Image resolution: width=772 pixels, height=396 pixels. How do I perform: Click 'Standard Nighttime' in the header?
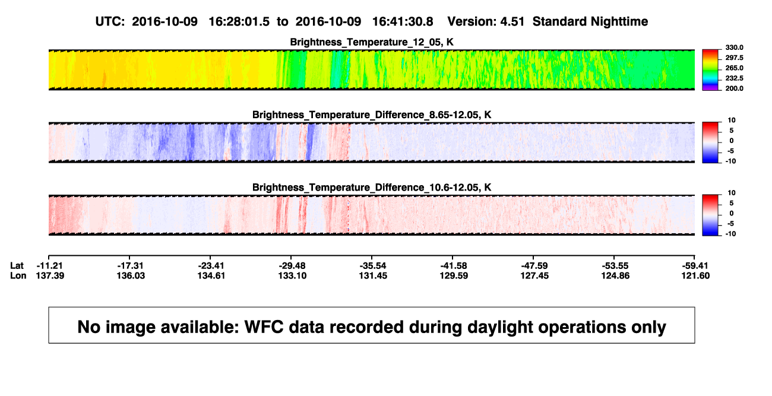590,21
